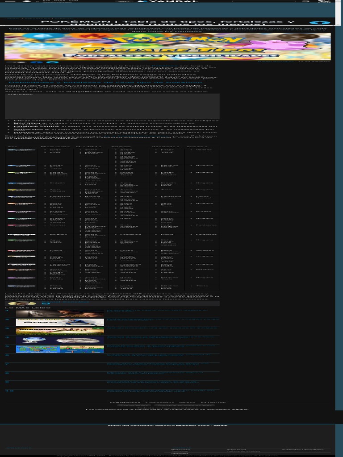This screenshot has width=343, height=457.
Task: Click the Eléctrico type badge in the table
Action: (x=21, y=190)
